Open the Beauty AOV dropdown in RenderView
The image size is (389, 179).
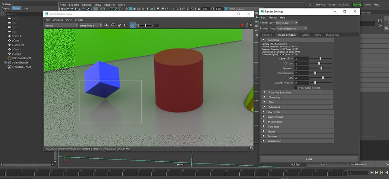pos(61,25)
